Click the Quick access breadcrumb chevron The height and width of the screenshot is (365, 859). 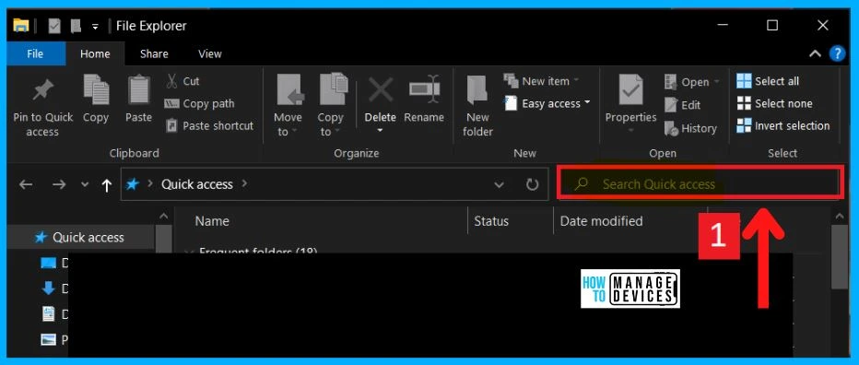pyautogui.click(x=244, y=183)
